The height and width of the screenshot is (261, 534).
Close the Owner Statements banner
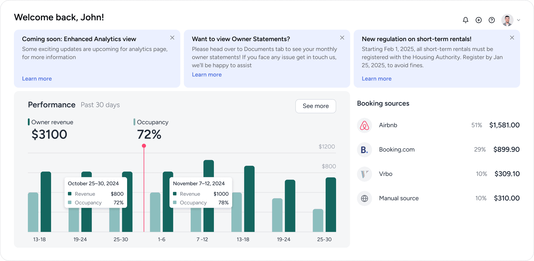[x=342, y=38]
